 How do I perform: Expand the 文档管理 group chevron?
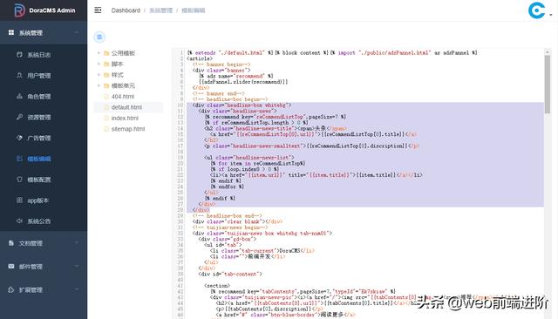(x=77, y=243)
